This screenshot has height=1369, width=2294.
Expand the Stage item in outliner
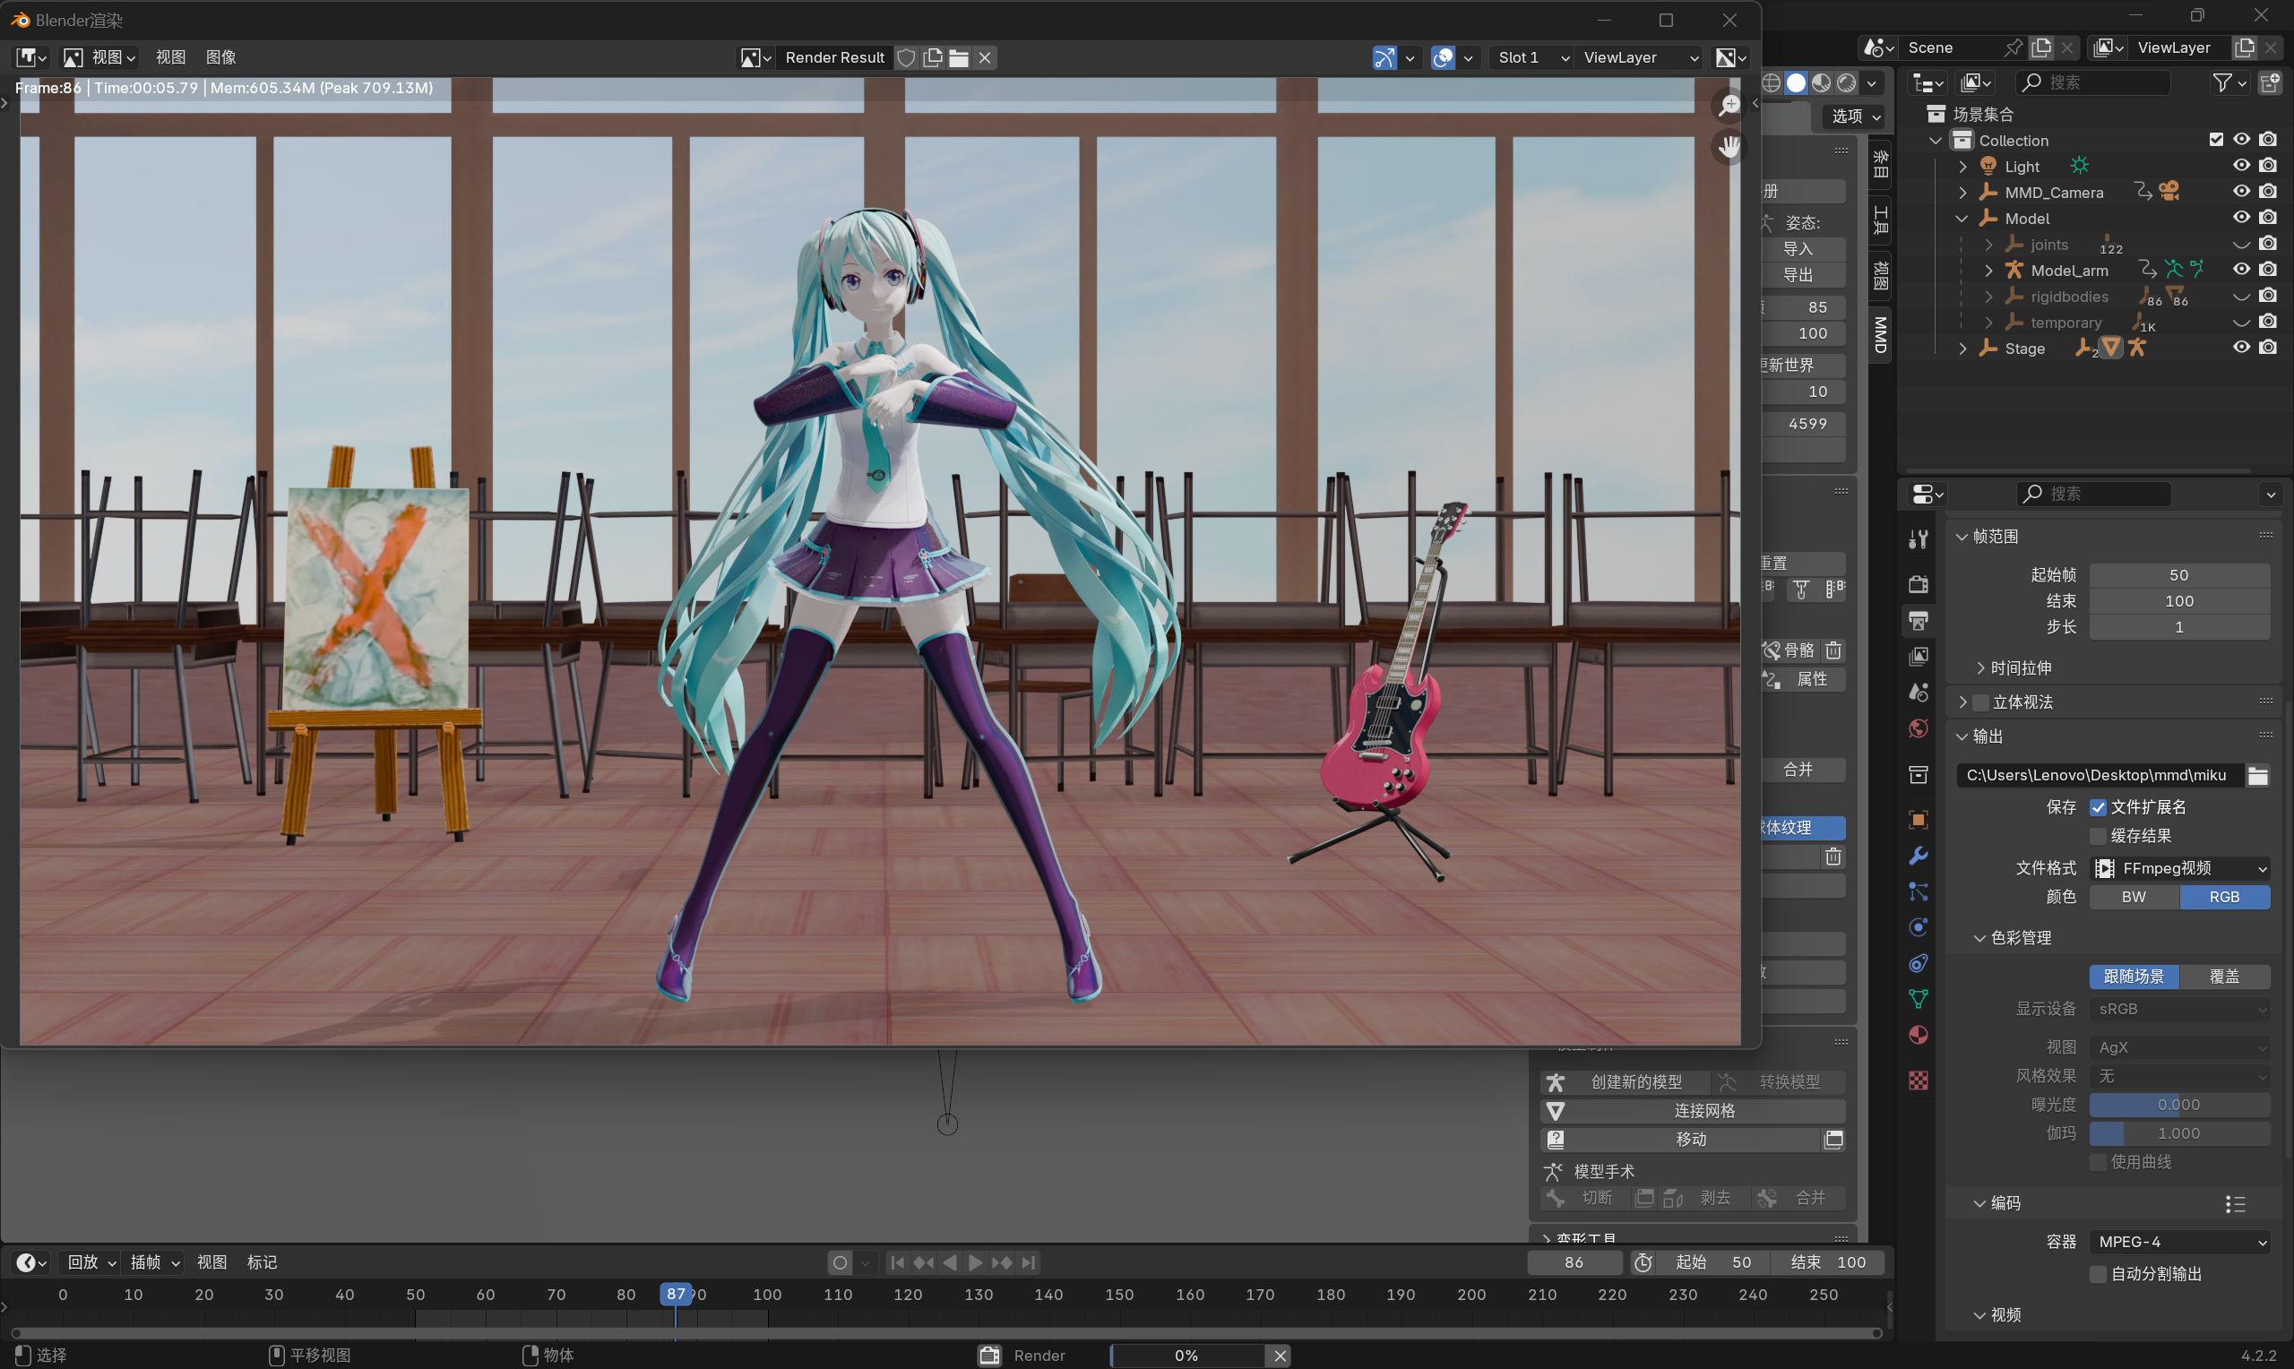coord(1962,349)
